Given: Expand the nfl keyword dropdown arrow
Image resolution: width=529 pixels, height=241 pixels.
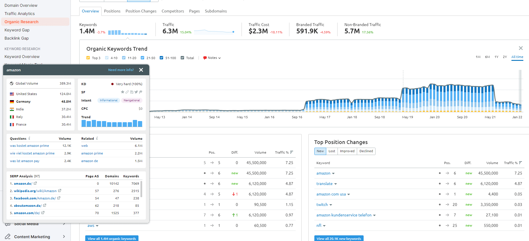Looking at the screenshot, I should point(324,226).
